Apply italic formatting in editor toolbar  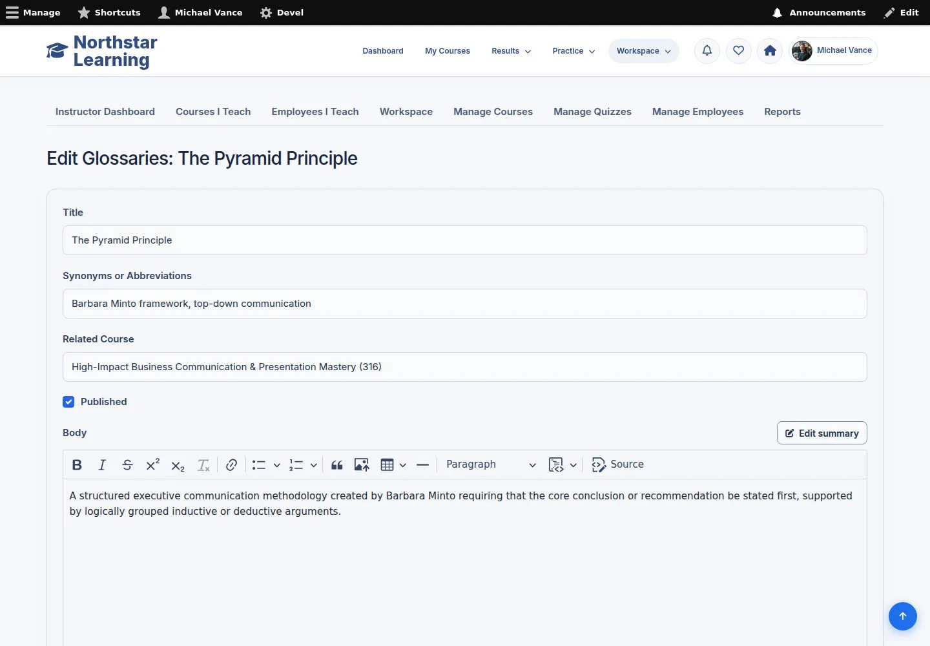102,464
